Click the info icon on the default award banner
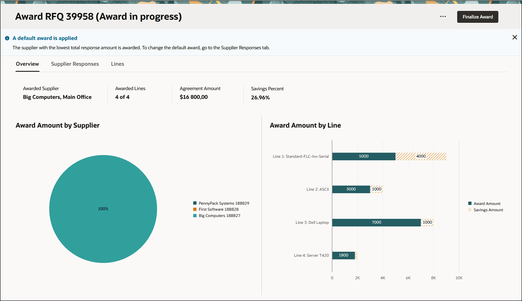Screen dimensions: 522x301 (7, 37)
